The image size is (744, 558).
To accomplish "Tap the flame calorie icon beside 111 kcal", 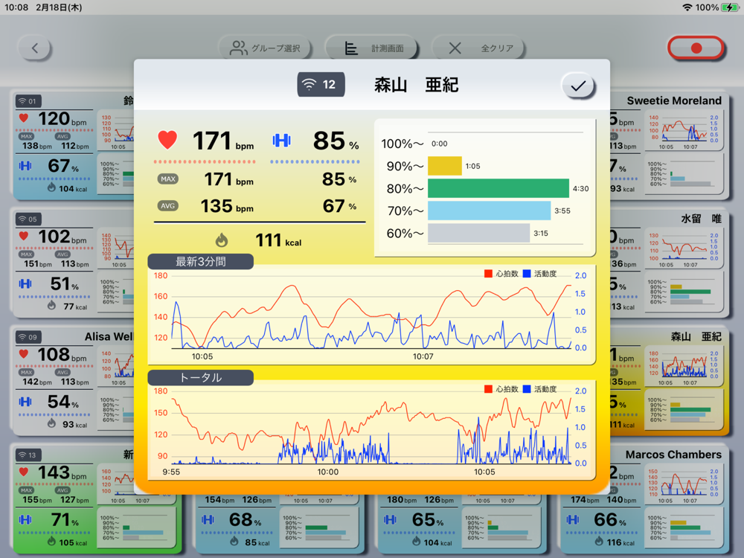I will tap(222, 240).
